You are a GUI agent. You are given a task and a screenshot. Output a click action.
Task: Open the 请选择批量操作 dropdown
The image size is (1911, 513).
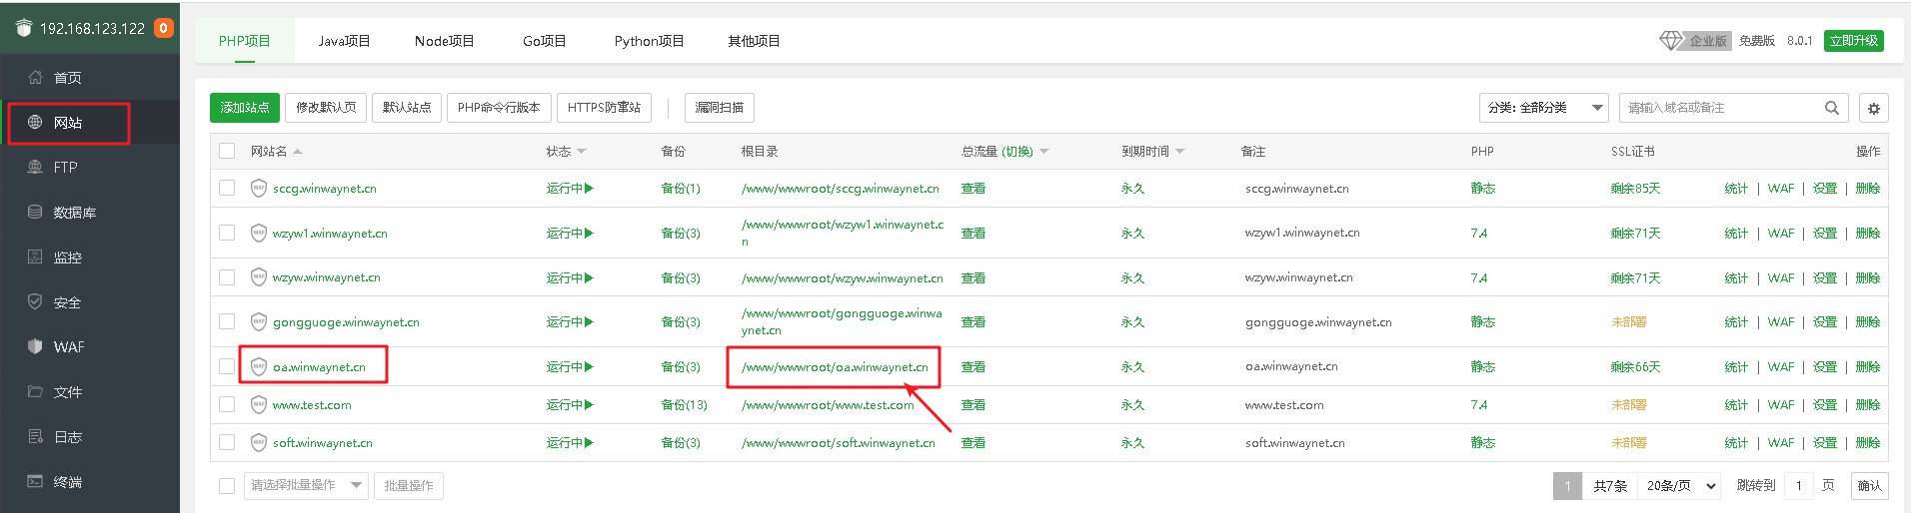coord(306,485)
